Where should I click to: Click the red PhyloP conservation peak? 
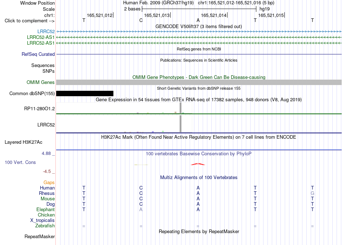coord(198,164)
